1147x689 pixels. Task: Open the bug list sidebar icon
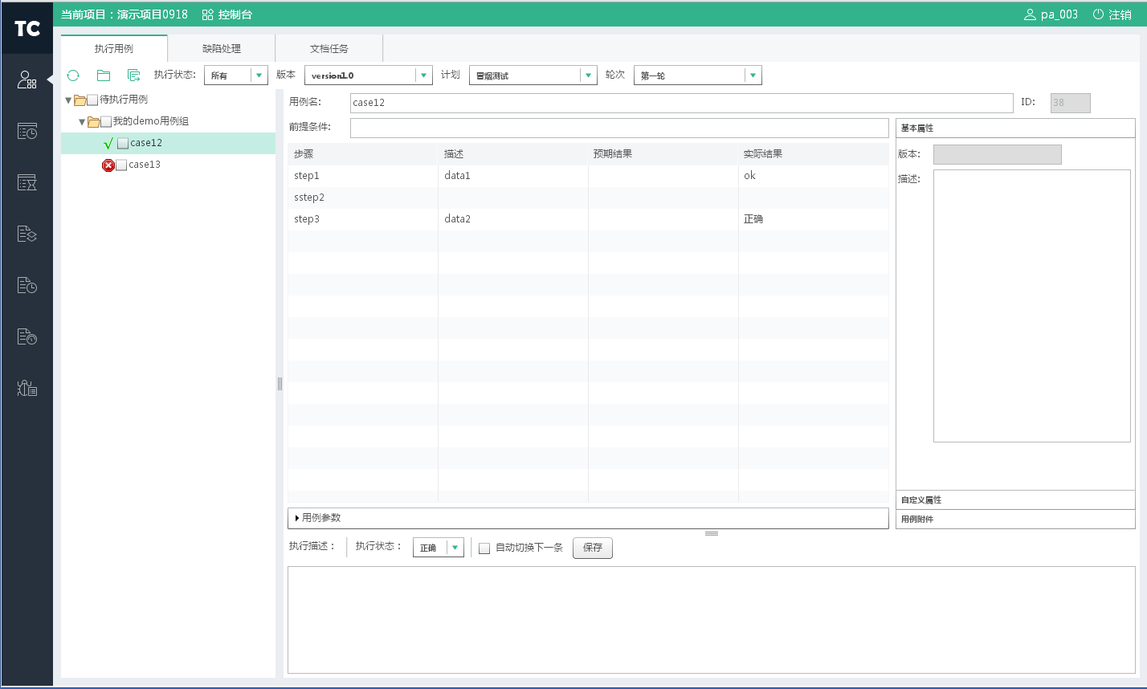pyautogui.click(x=27, y=388)
